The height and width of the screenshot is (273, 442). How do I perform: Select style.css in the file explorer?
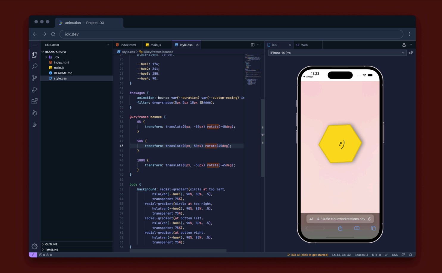click(76, 78)
